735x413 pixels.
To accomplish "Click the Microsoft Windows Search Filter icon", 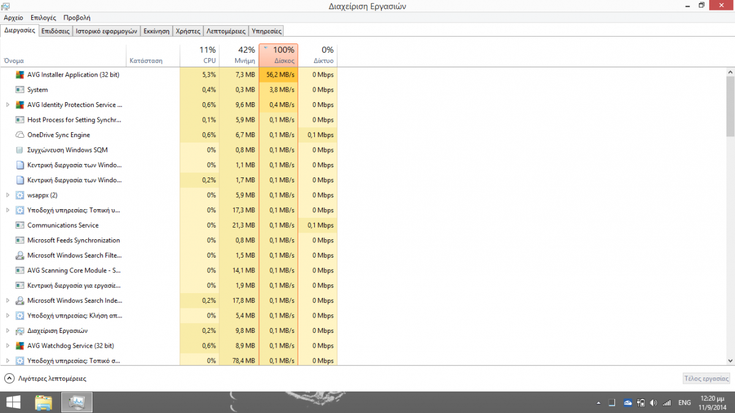I will click(x=20, y=255).
